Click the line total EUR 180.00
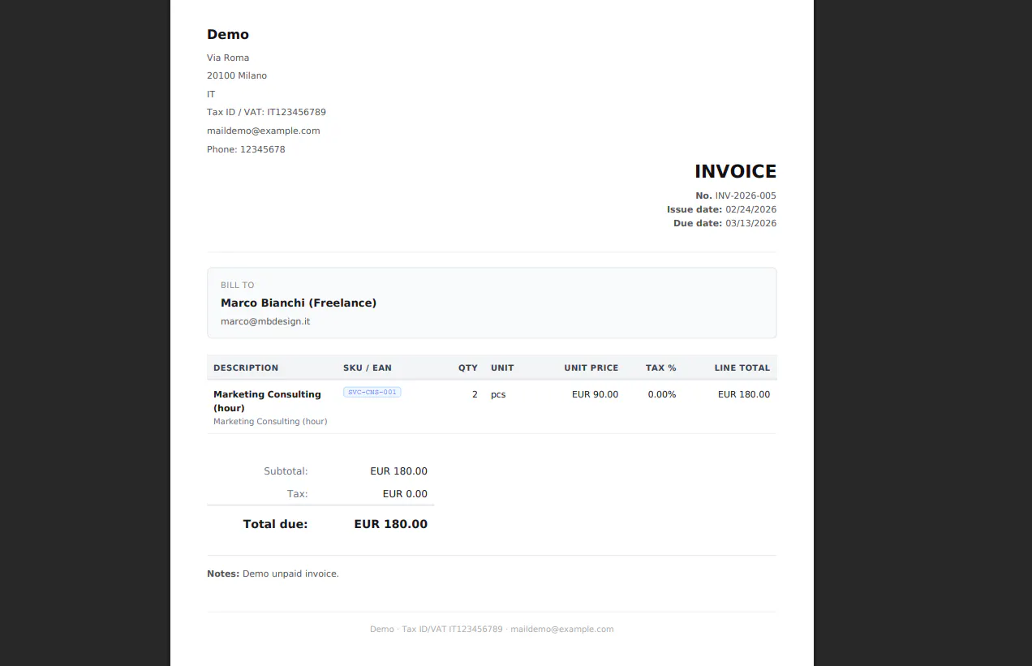The image size is (1032, 666). pos(744,394)
